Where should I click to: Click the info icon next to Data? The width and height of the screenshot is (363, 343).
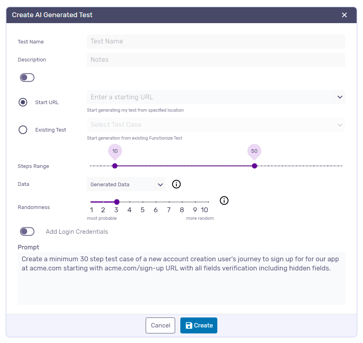click(176, 184)
